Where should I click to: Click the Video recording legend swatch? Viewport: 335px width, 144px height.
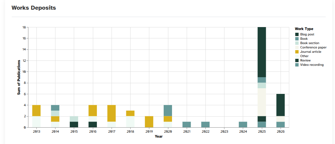(x=297, y=65)
